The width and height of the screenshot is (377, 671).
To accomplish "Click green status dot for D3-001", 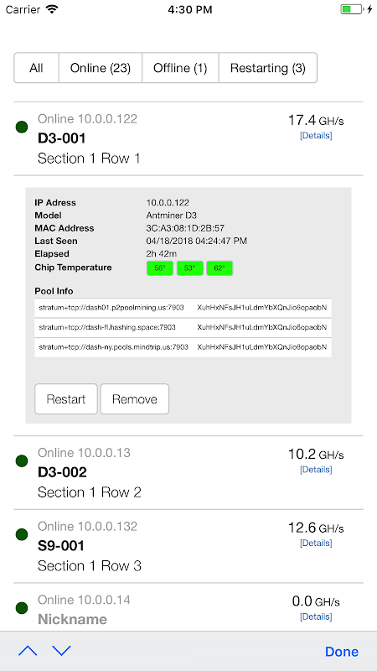I will pos(22,127).
